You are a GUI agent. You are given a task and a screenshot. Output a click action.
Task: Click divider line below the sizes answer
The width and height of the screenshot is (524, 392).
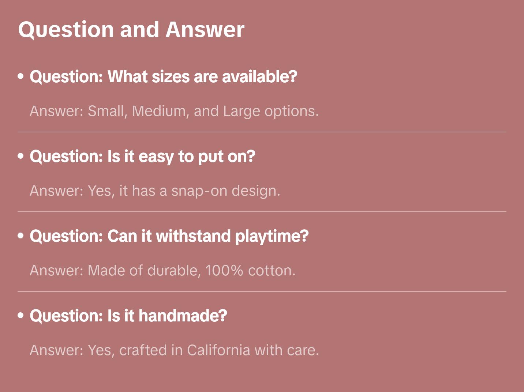[262, 132]
